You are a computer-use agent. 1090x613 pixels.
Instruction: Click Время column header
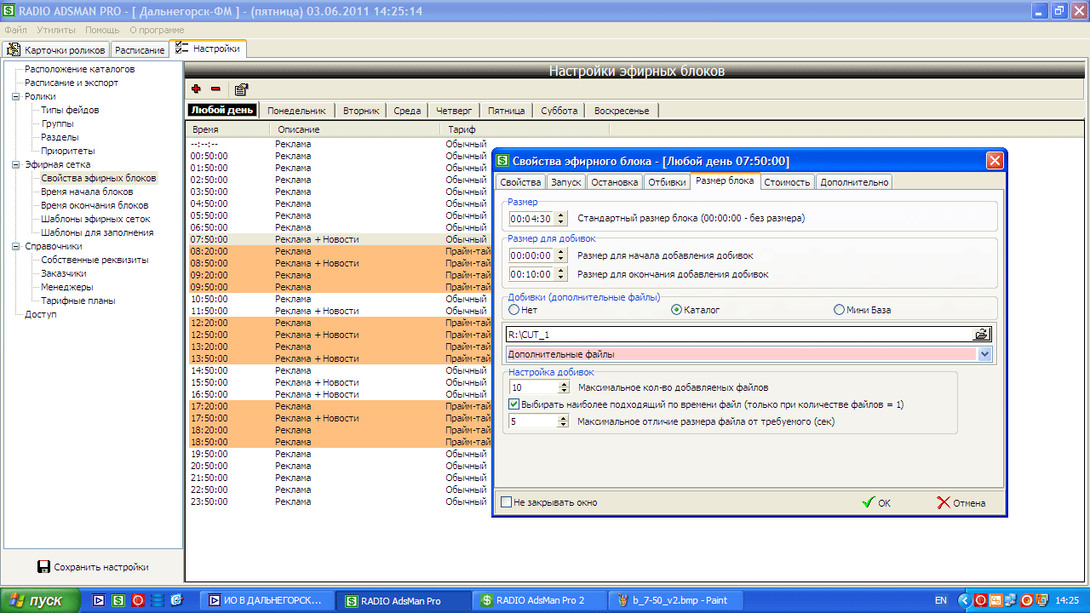click(227, 129)
